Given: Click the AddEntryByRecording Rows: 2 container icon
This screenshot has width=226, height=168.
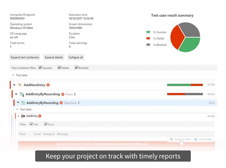Looking at the screenshot, I should pyautogui.click(x=22, y=94).
